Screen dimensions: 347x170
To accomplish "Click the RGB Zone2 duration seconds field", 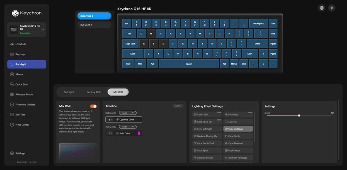I will point(110,133).
